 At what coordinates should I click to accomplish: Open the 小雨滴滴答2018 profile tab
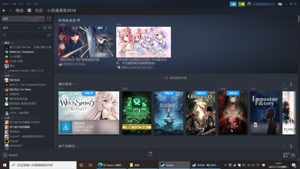click(61, 10)
